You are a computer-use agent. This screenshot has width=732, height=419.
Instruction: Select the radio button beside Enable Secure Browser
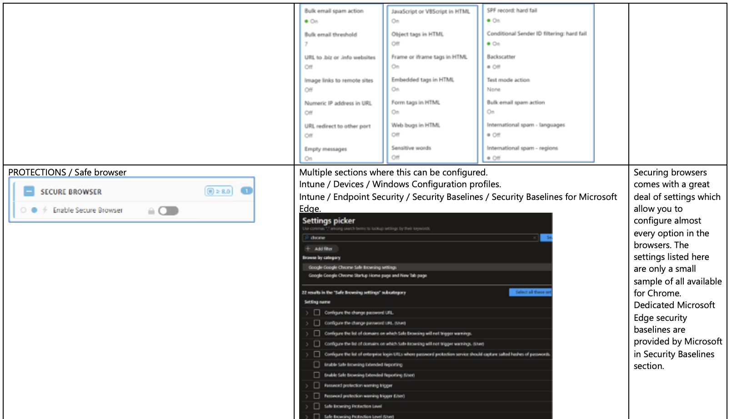pyautogui.click(x=23, y=209)
